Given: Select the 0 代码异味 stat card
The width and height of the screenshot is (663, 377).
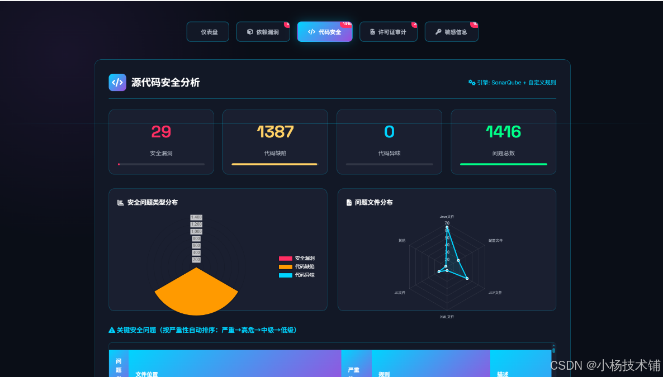Looking at the screenshot, I should click(x=389, y=142).
